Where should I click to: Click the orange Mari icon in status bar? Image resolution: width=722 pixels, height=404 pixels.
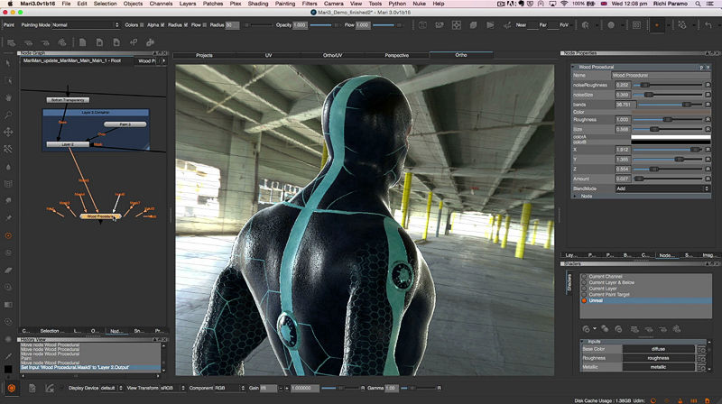[8, 388]
